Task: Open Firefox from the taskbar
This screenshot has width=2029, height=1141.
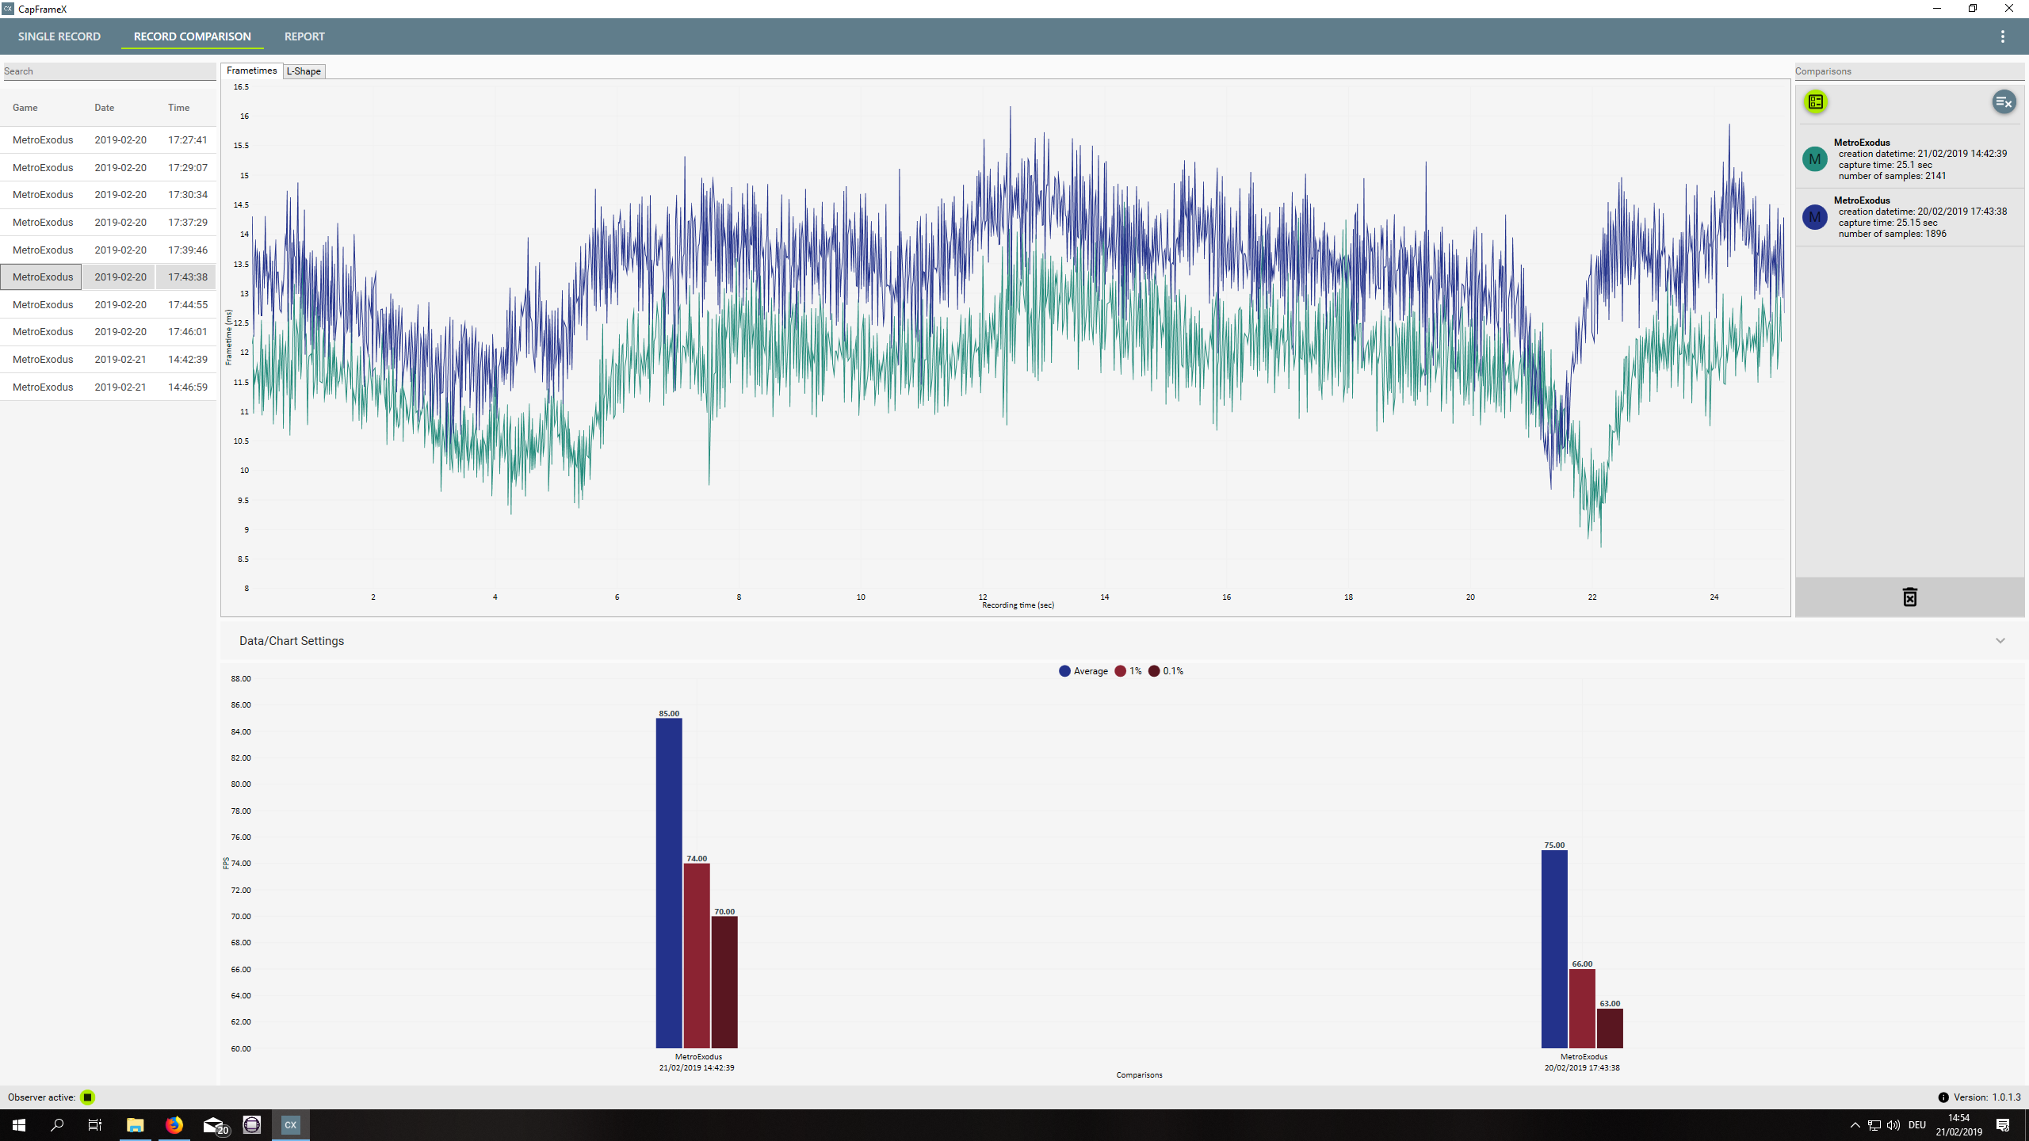Action: point(174,1125)
